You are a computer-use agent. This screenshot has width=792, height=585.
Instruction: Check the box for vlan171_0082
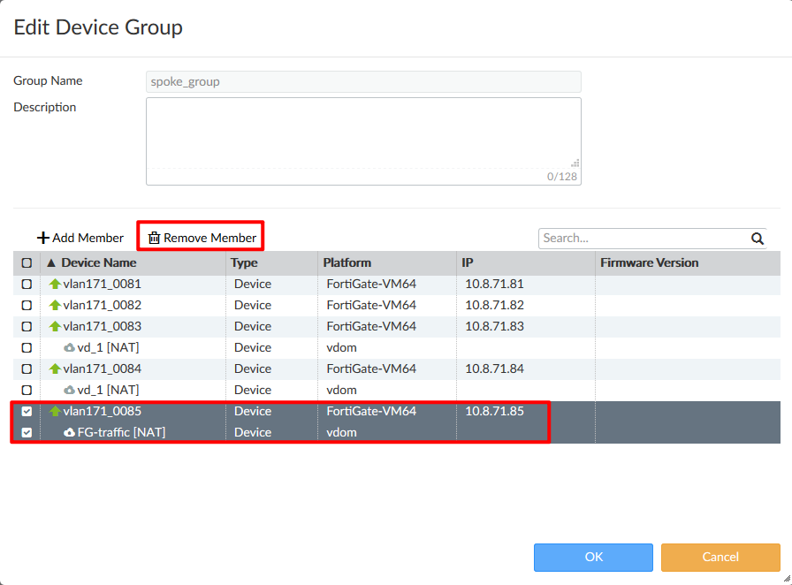tap(27, 305)
